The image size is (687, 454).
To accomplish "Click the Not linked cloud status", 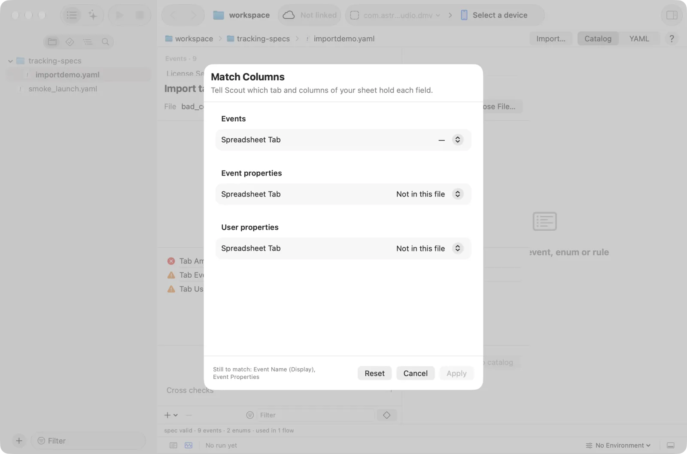I will [309, 15].
